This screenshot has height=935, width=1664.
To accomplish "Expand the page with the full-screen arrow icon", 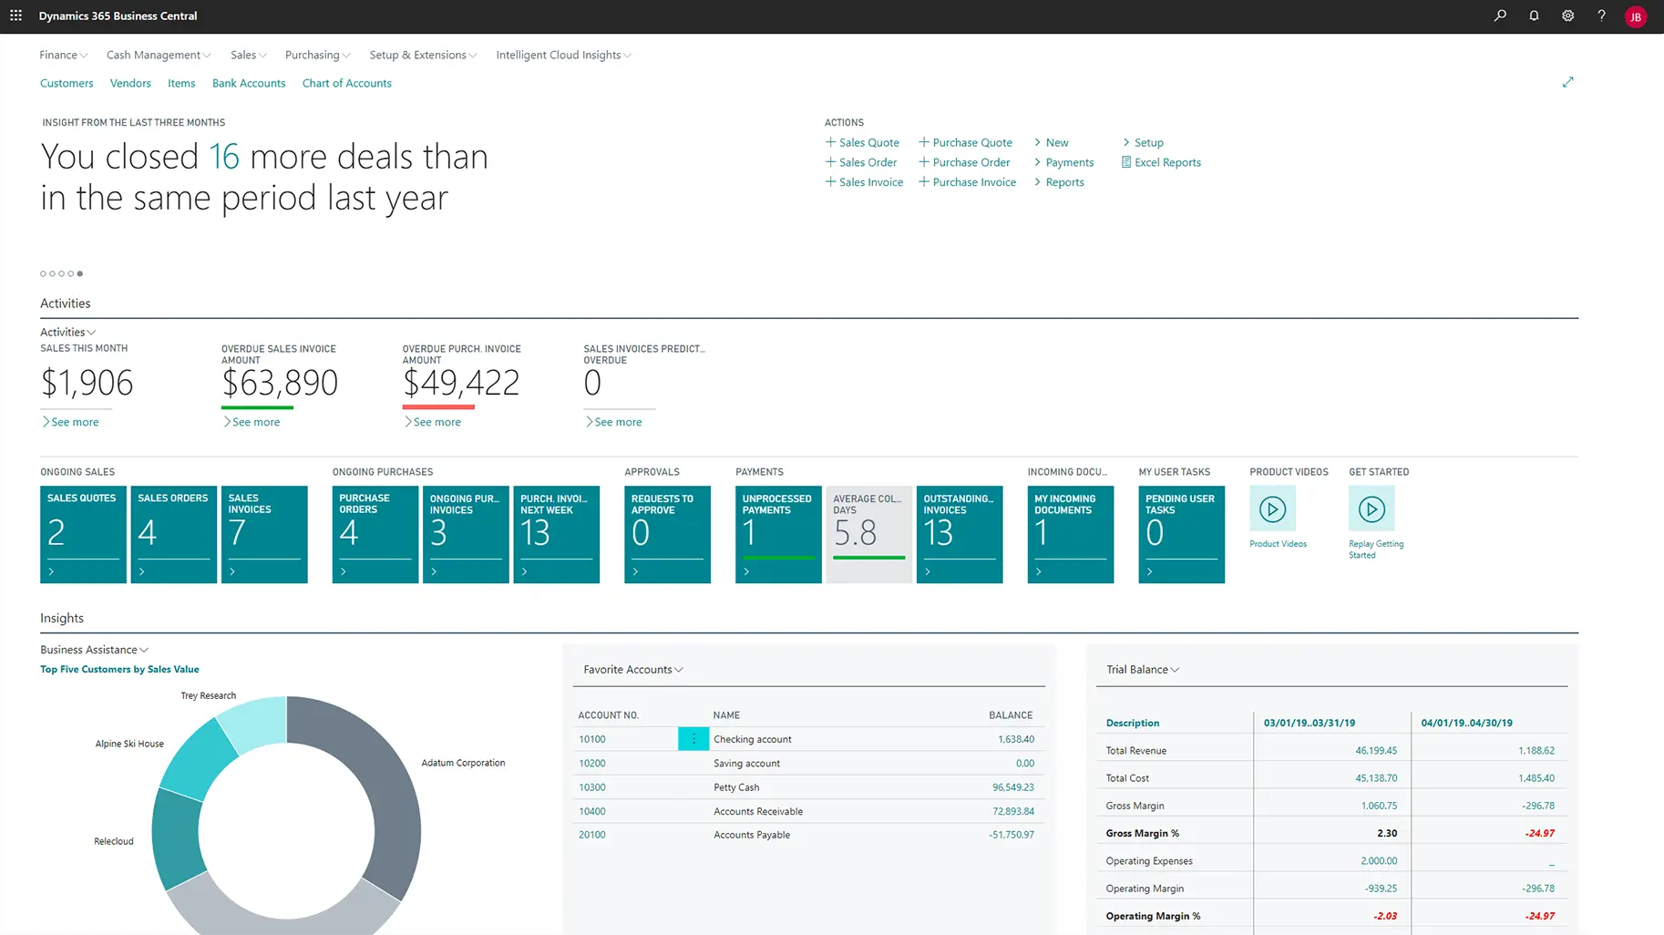I will (x=1568, y=82).
